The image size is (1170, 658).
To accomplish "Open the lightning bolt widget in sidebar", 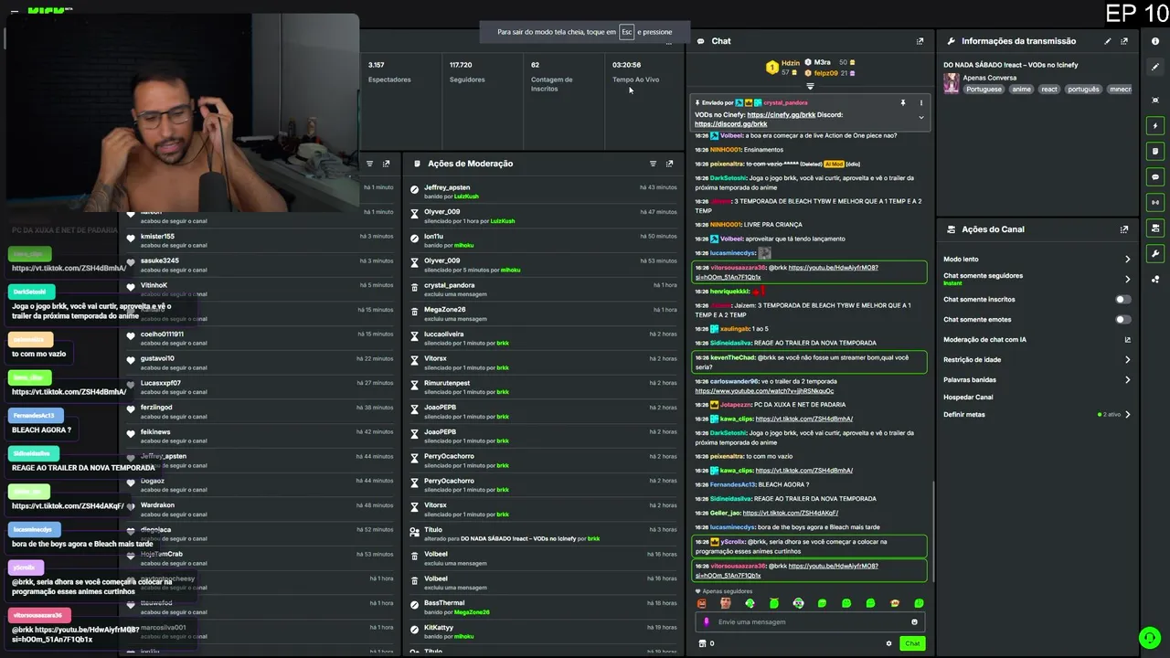I will click(1155, 125).
